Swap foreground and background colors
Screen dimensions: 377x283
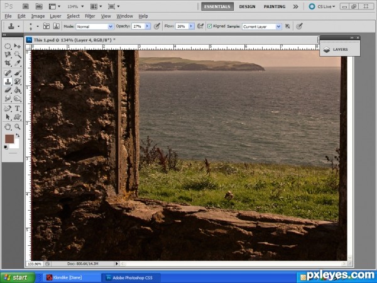point(18,135)
